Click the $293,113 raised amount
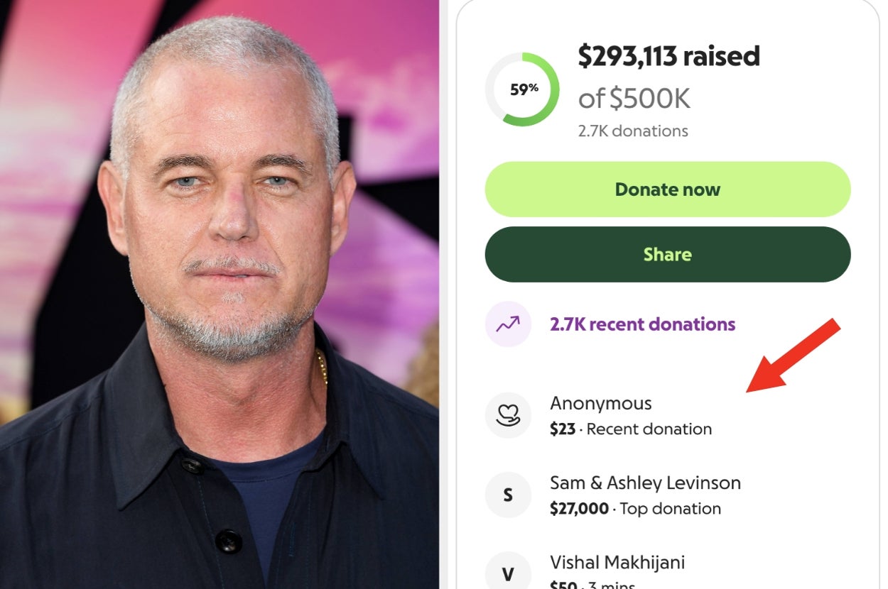This screenshot has height=589, width=888. tap(668, 56)
